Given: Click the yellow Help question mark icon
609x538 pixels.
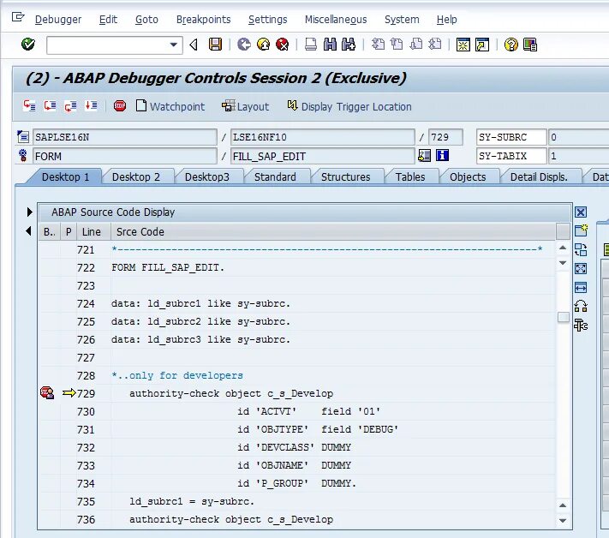Looking at the screenshot, I should [x=510, y=45].
